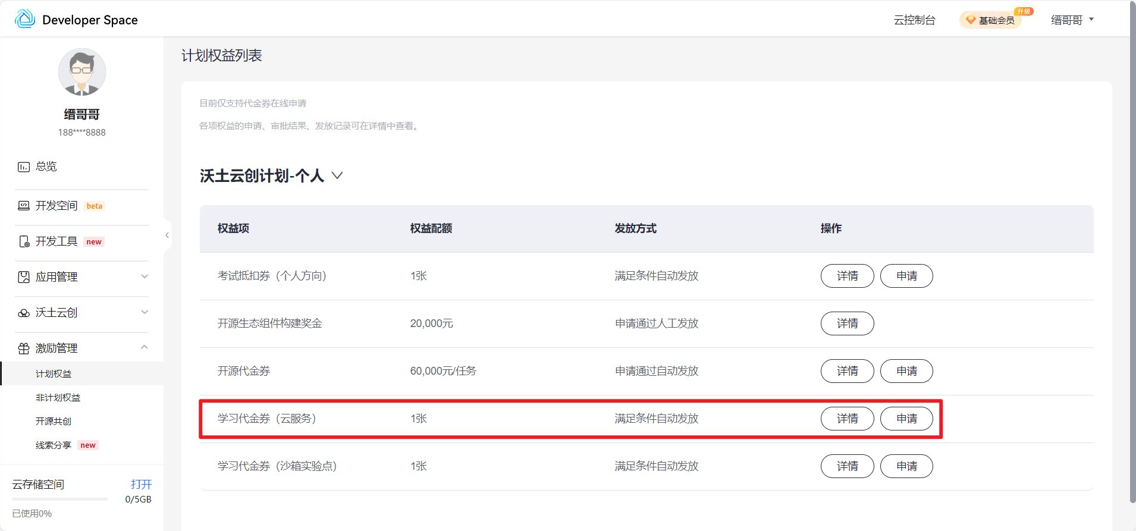
Task: View 详情 for 开源生态组件构建奖金
Action: [x=848, y=323]
